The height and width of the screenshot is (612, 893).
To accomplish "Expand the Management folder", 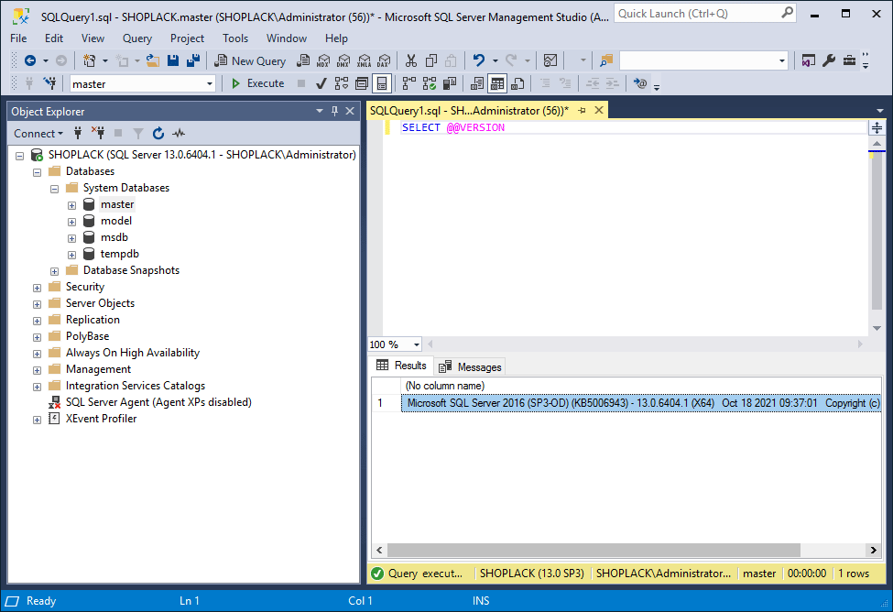I will click(37, 370).
